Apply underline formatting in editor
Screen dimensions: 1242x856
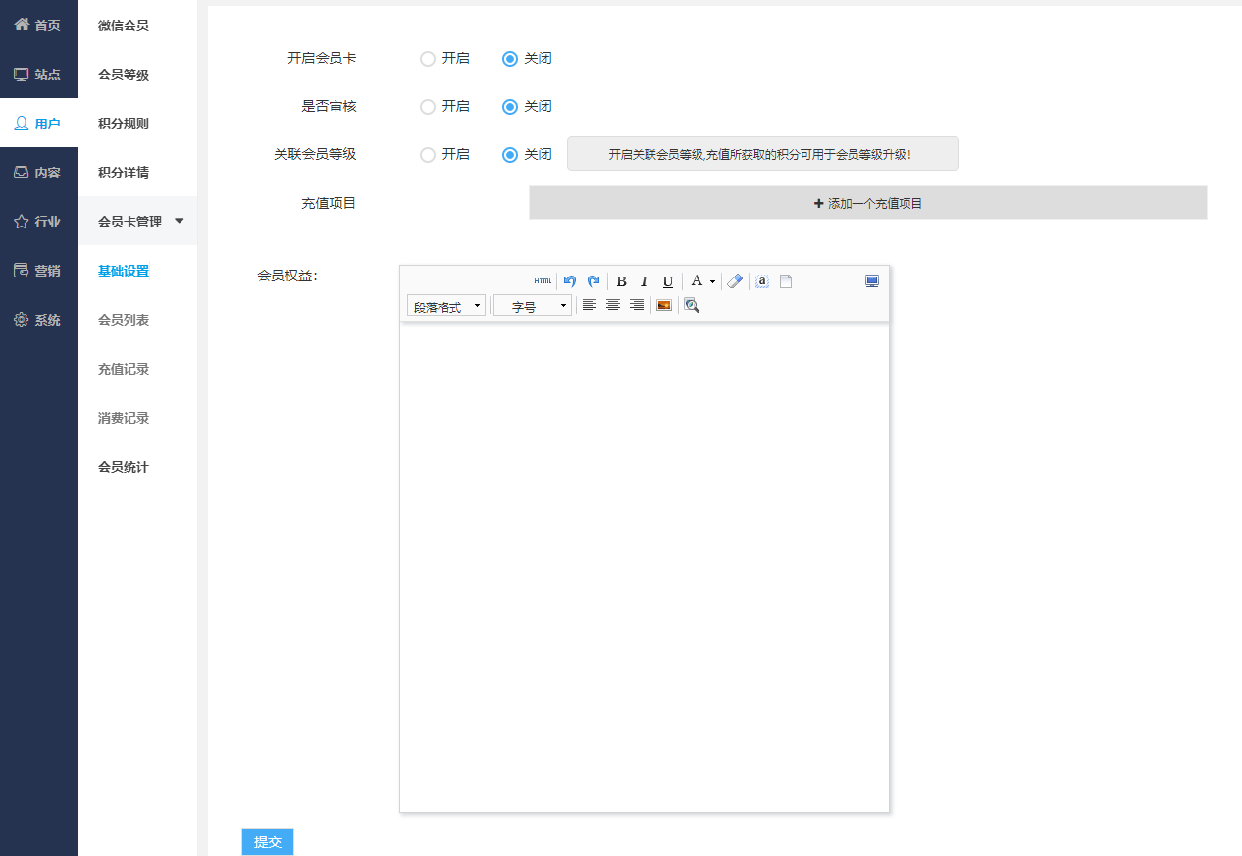(668, 281)
